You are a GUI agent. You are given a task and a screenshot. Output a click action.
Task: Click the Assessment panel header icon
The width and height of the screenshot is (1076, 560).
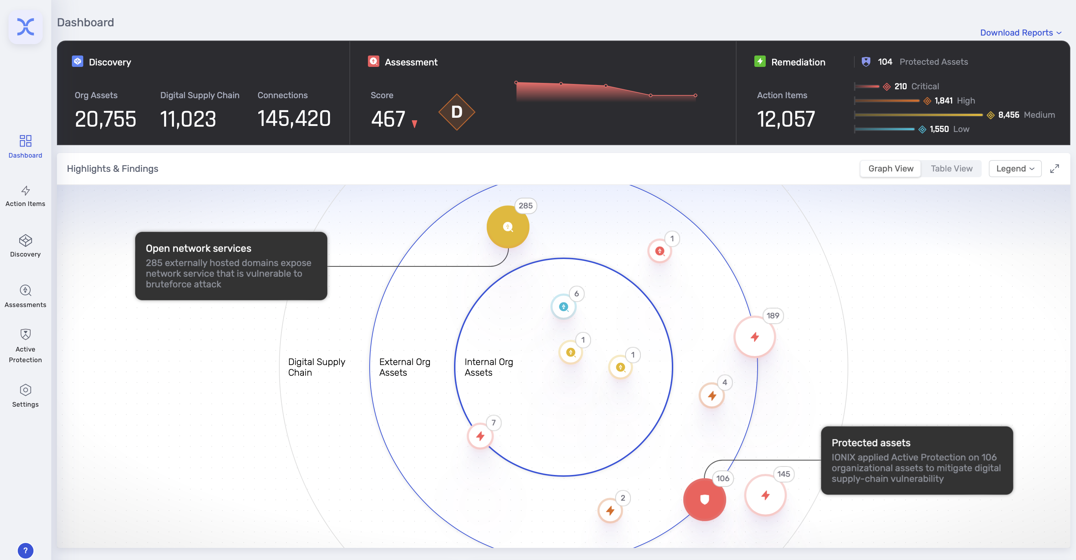click(373, 62)
